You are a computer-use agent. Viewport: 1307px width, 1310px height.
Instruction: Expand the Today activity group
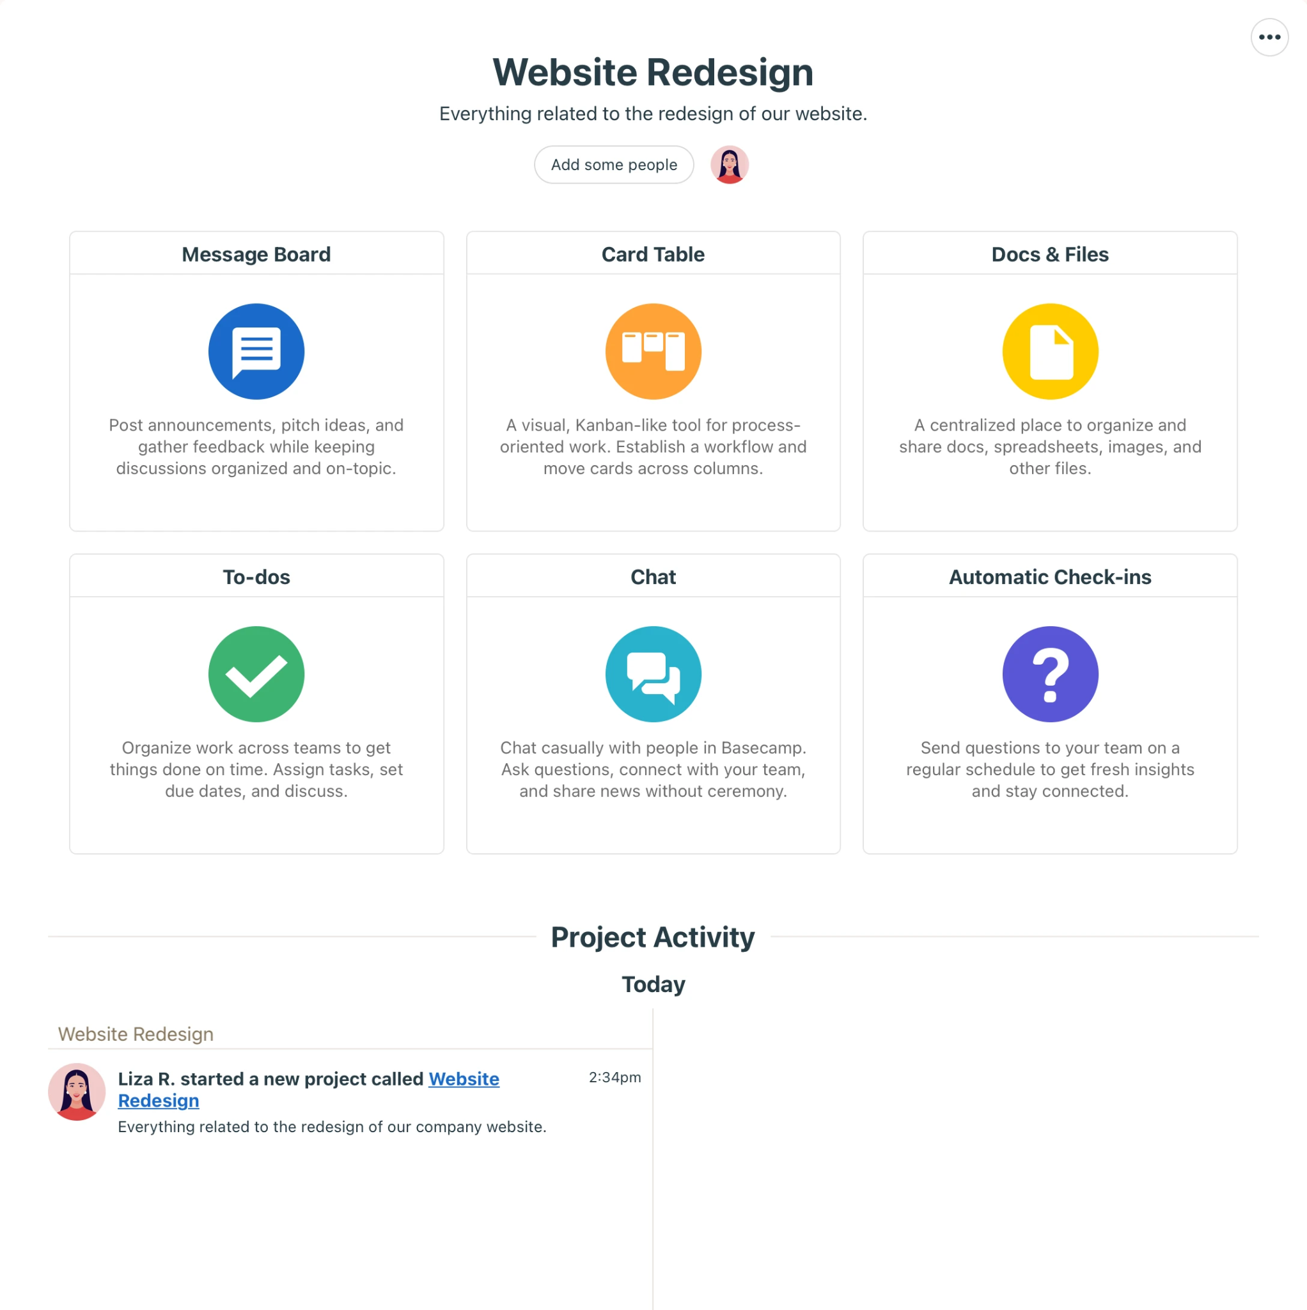(652, 984)
